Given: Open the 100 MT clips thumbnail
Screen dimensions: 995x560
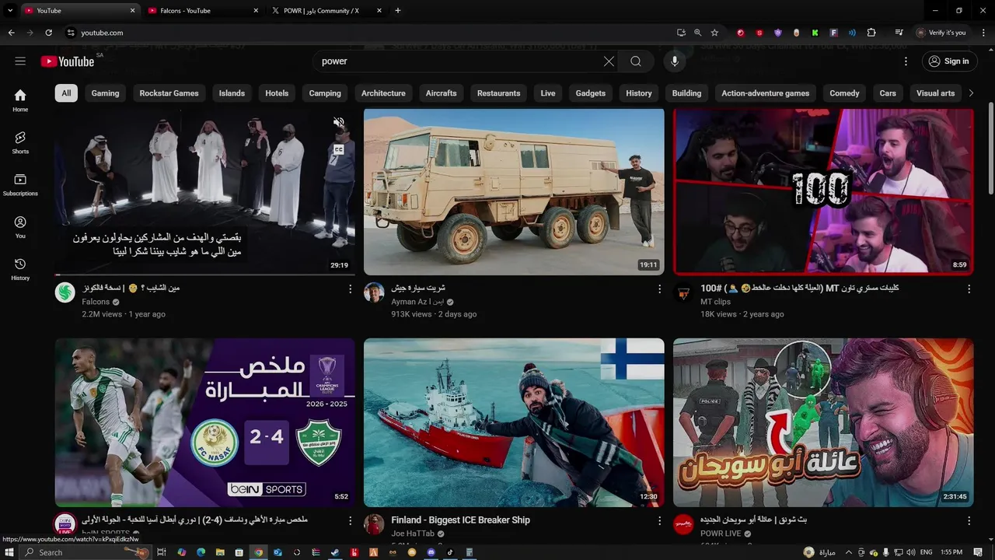Looking at the screenshot, I should pos(823,192).
